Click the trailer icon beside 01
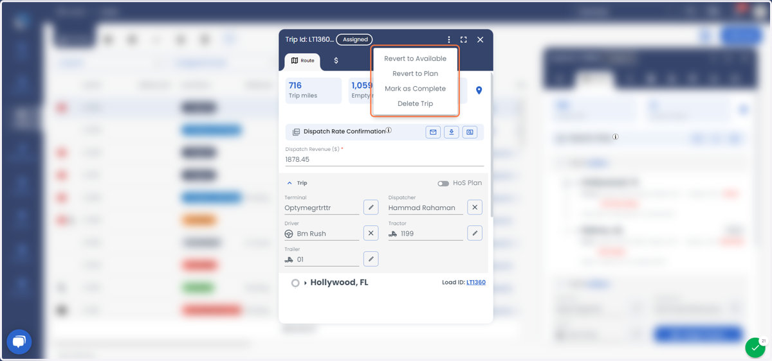The image size is (772, 361). coord(289,260)
